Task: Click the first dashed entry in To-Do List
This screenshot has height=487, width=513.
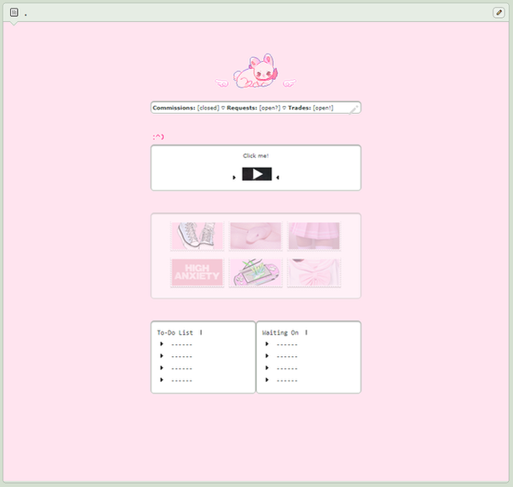Action: point(181,344)
